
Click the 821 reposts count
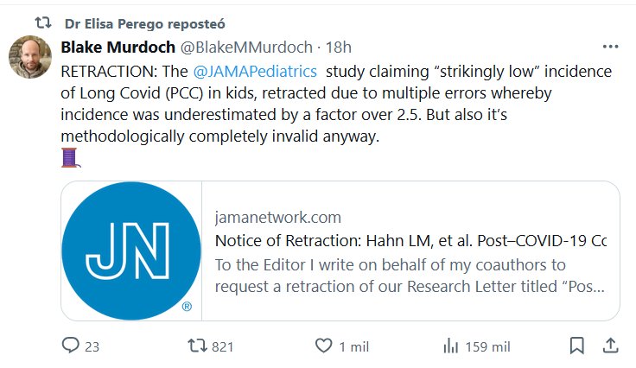tap(223, 346)
